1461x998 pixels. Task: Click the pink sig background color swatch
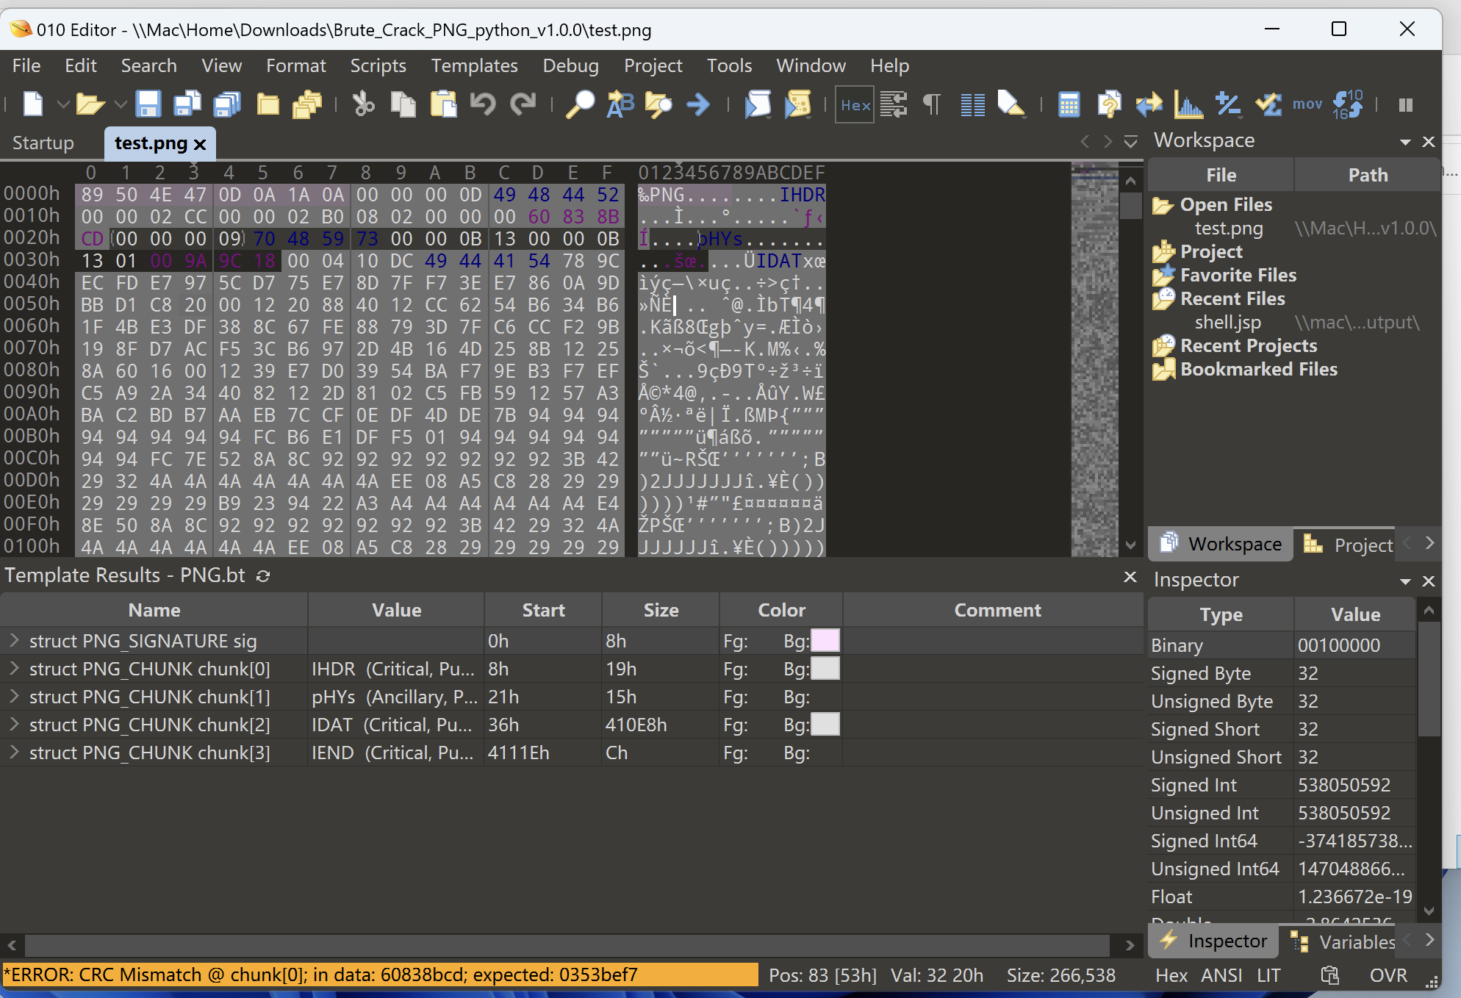click(825, 641)
